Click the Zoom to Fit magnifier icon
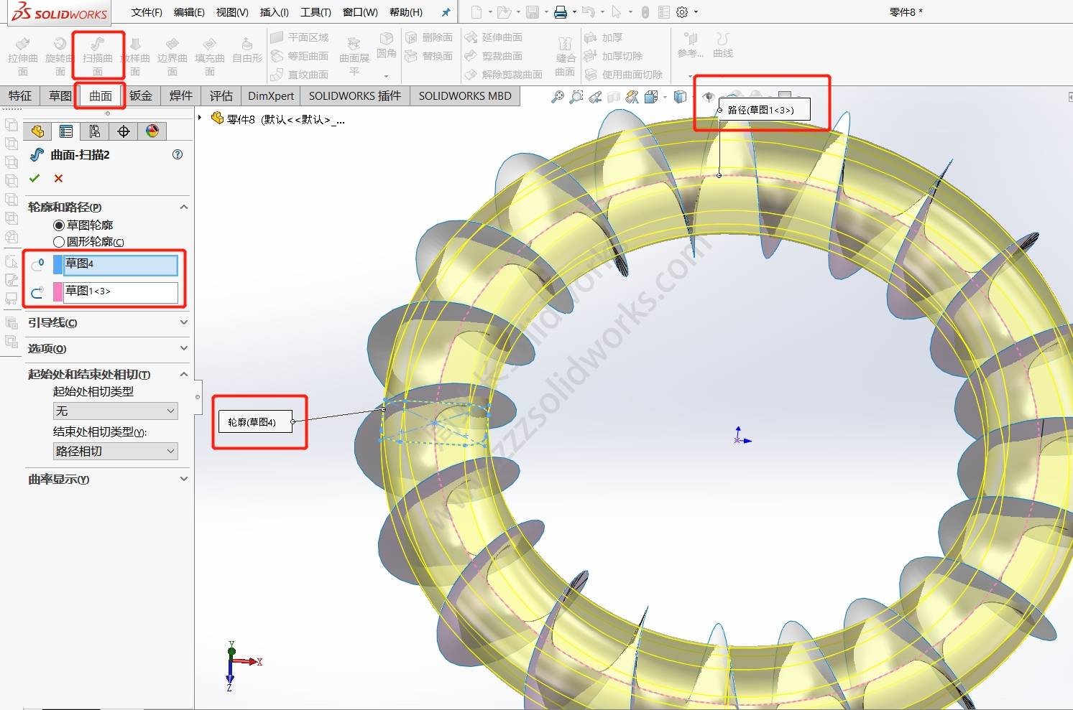Viewport: 1073px width, 710px height. 557,97
